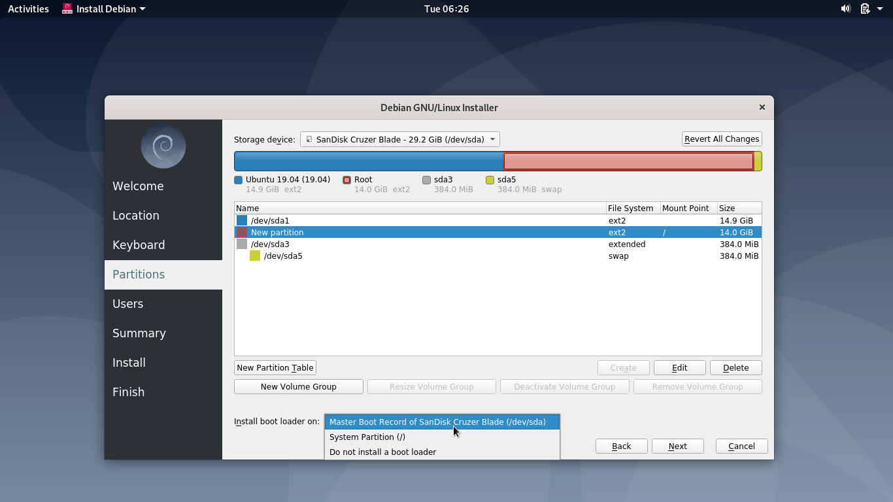Click the Resize Volume Group button

pyautogui.click(x=431, y=387)
